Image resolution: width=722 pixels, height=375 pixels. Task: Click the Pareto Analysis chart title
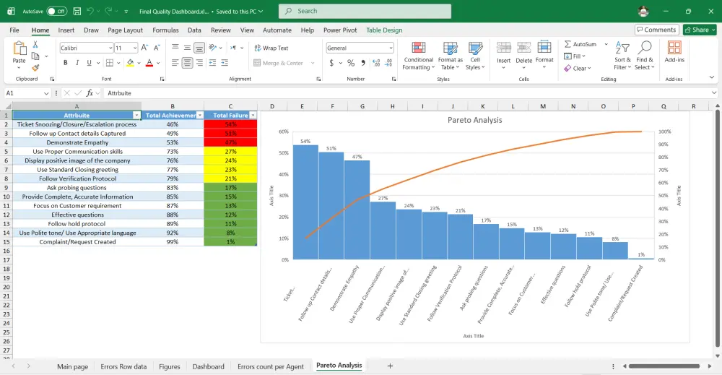click(475, 120)
